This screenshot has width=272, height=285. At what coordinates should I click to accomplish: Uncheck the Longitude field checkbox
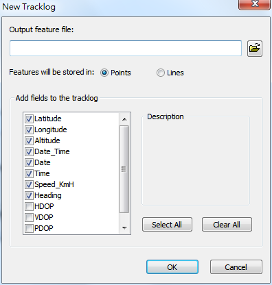[29, 129]
